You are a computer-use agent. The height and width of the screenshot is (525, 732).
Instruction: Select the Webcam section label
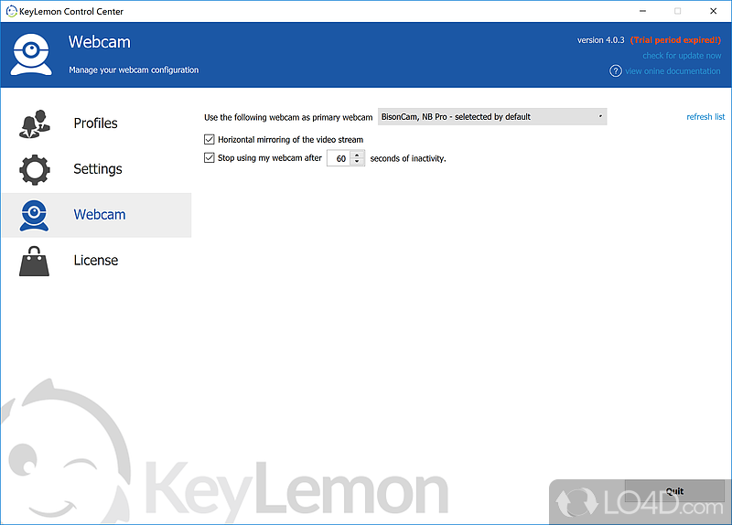pos(100,215)
